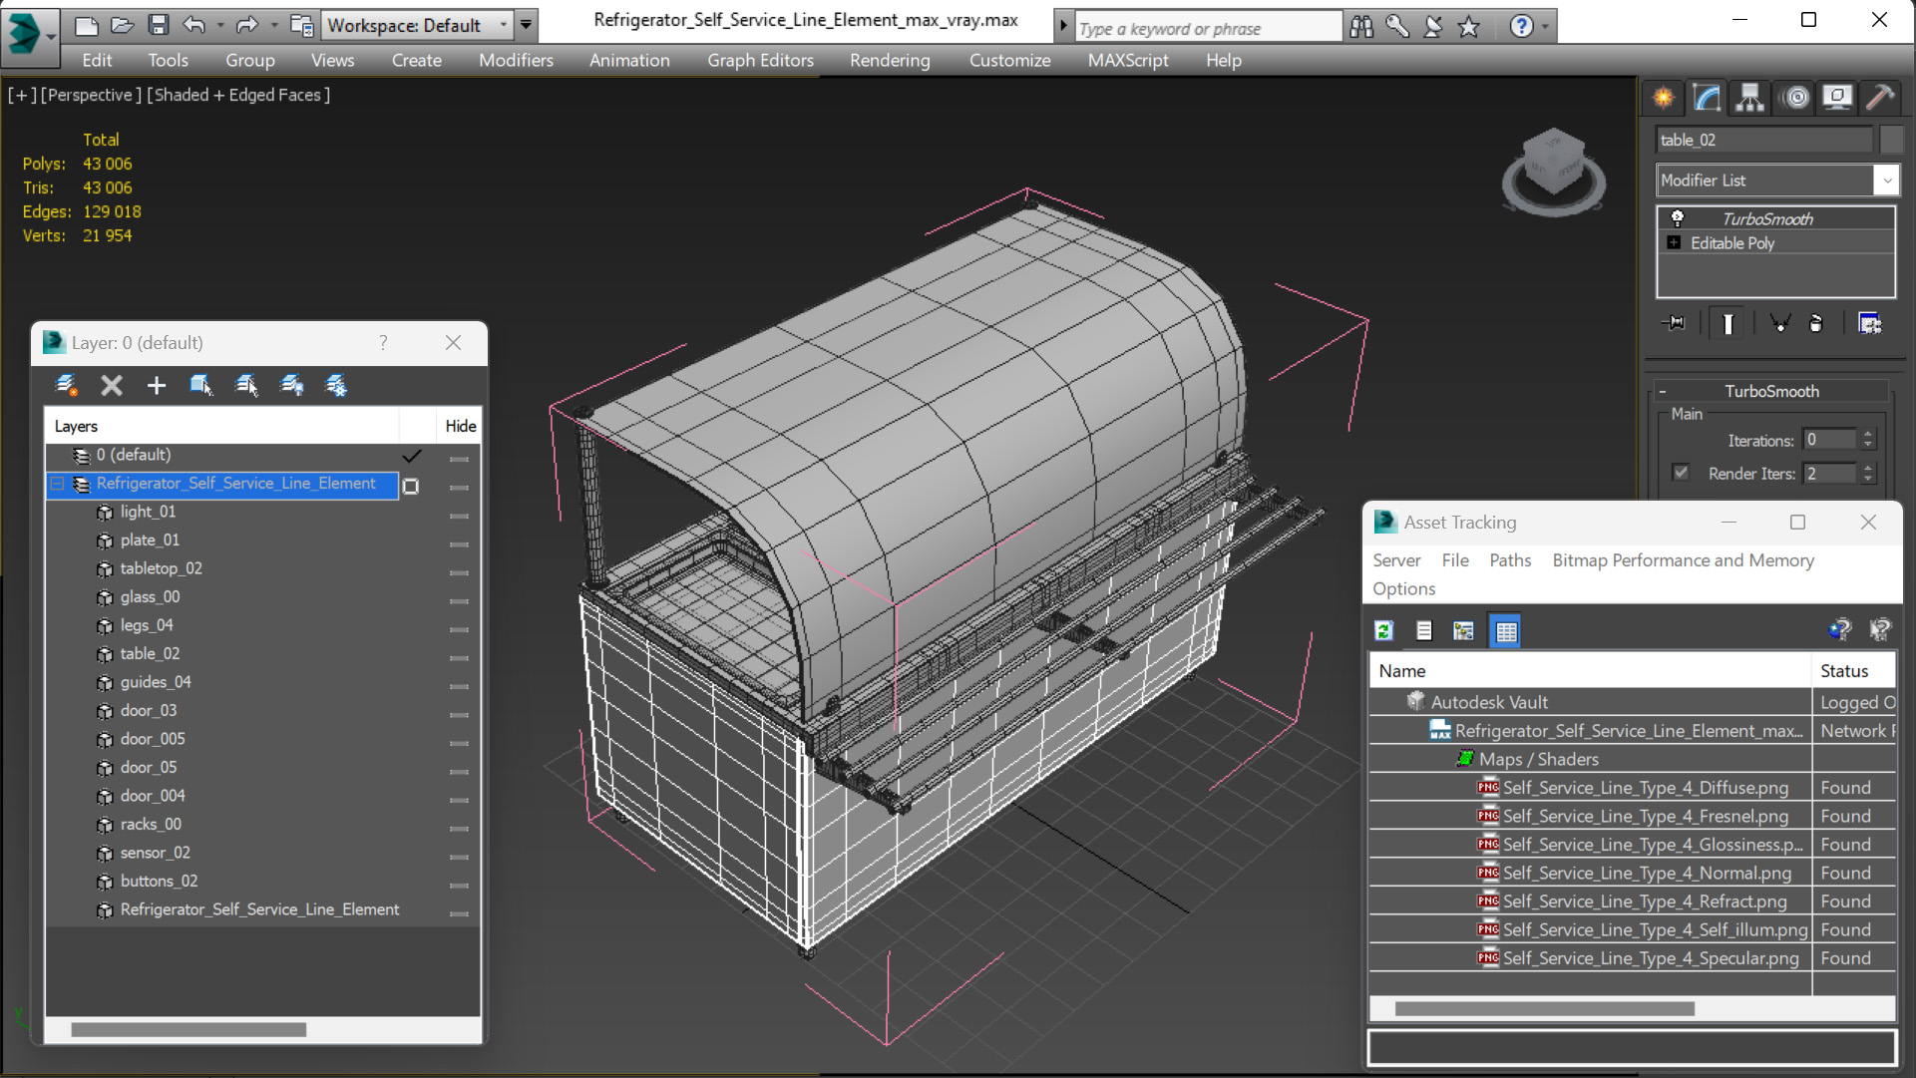Viewport: 1916px width, 1078px height.
Task: Click the Name column header in Asset Tracking
Action: [1590, 671]
